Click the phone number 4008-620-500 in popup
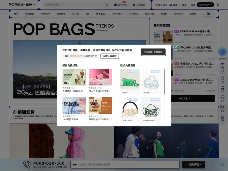This screenshot has width=228, height=171. [76, 56]
